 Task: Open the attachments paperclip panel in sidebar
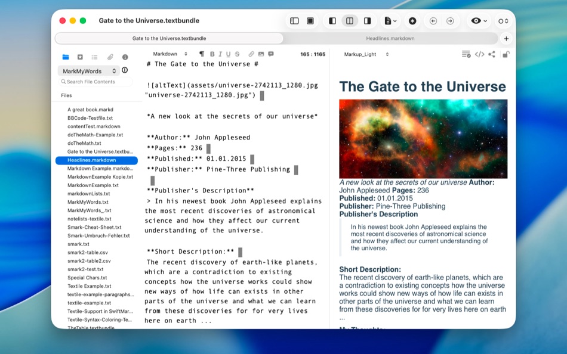pos(110,57)
